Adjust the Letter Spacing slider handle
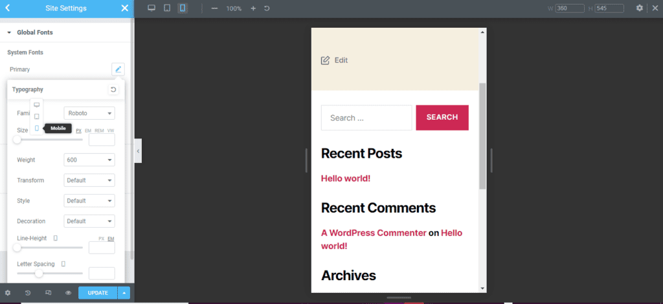The image size is (663, 304). [39, 273]
